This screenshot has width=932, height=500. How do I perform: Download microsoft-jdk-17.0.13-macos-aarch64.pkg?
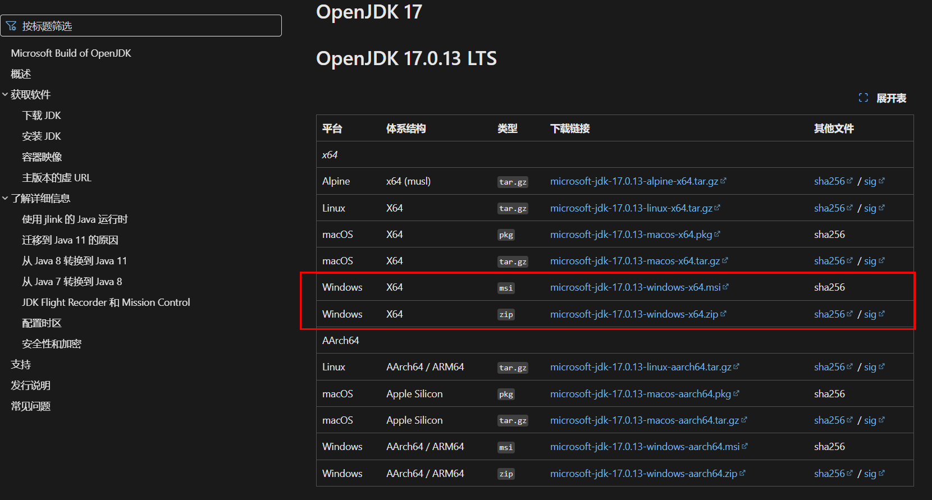click(x=645, y=393)
